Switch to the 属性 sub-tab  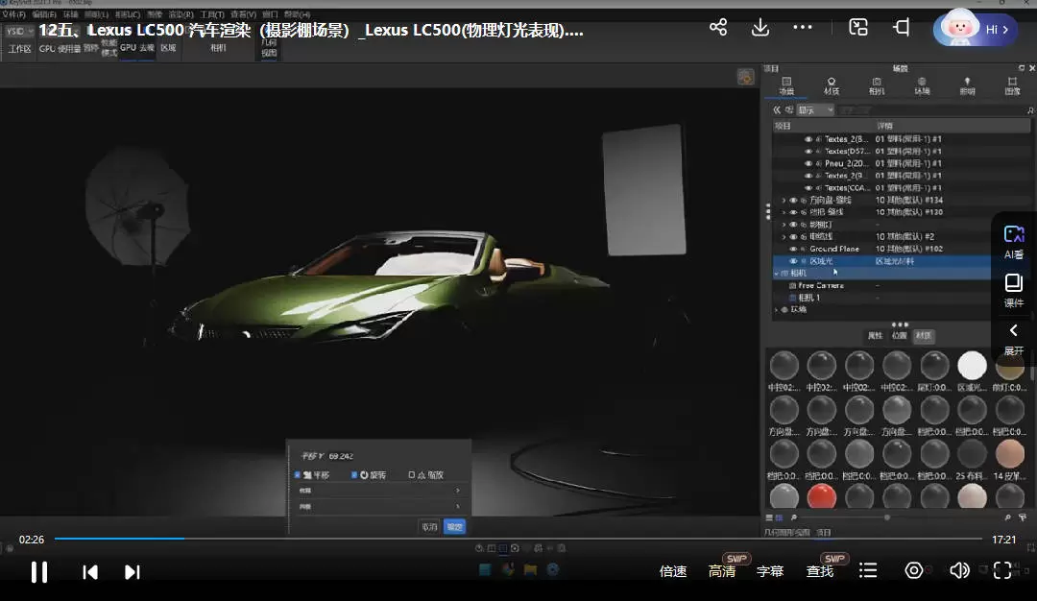[x=875, y=336]
